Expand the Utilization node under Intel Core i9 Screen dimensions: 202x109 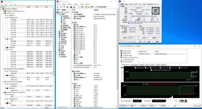pos(5,48)
